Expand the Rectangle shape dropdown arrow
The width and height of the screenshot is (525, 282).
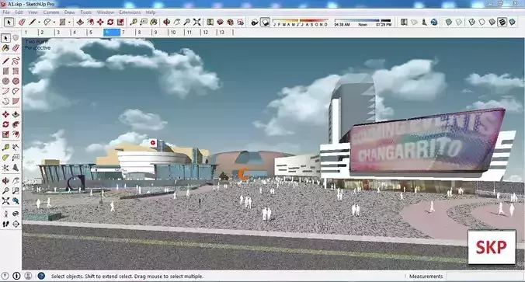pos(69,23)
